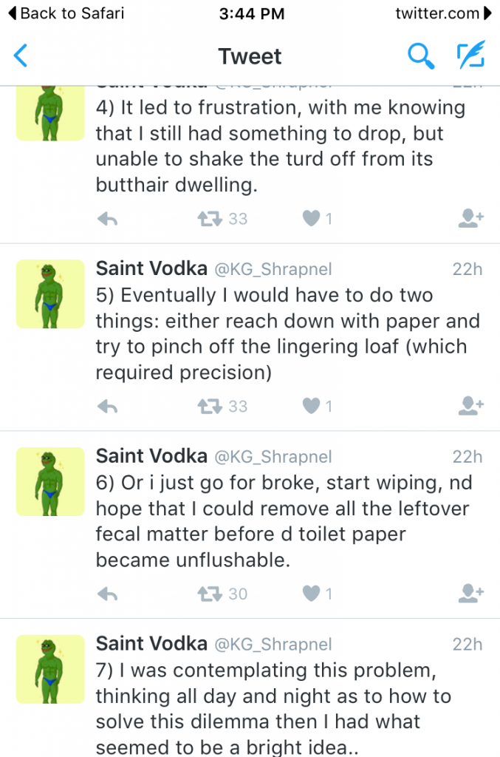500x757 pixels.
Task: Compose a new tweet with quill icon
Action: tap(469, 56)
